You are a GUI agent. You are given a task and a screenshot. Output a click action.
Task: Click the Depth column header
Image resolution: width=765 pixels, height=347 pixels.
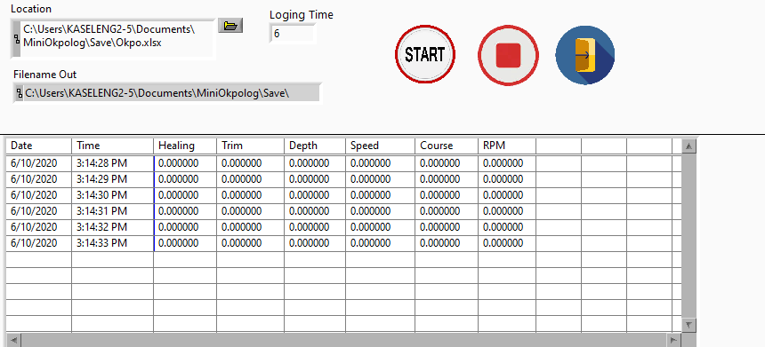click(315, 146)
